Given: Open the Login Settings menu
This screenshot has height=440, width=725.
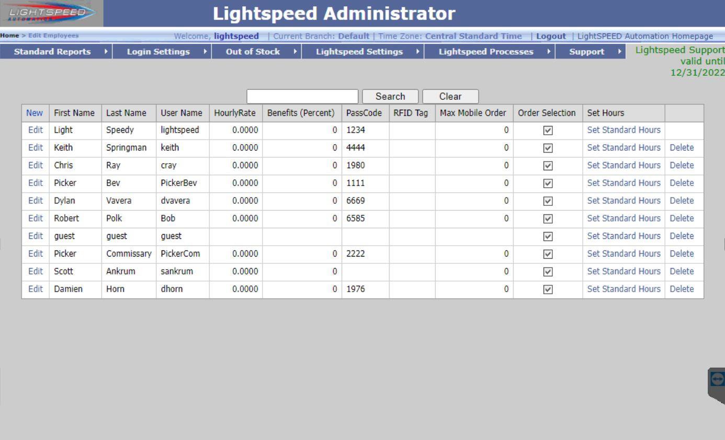Looking at the screenshot, I should pos(158,51).
